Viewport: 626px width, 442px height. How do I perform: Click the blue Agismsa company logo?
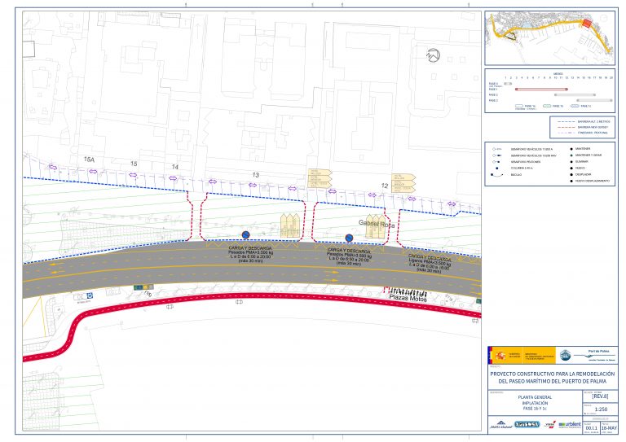(527, 424)
